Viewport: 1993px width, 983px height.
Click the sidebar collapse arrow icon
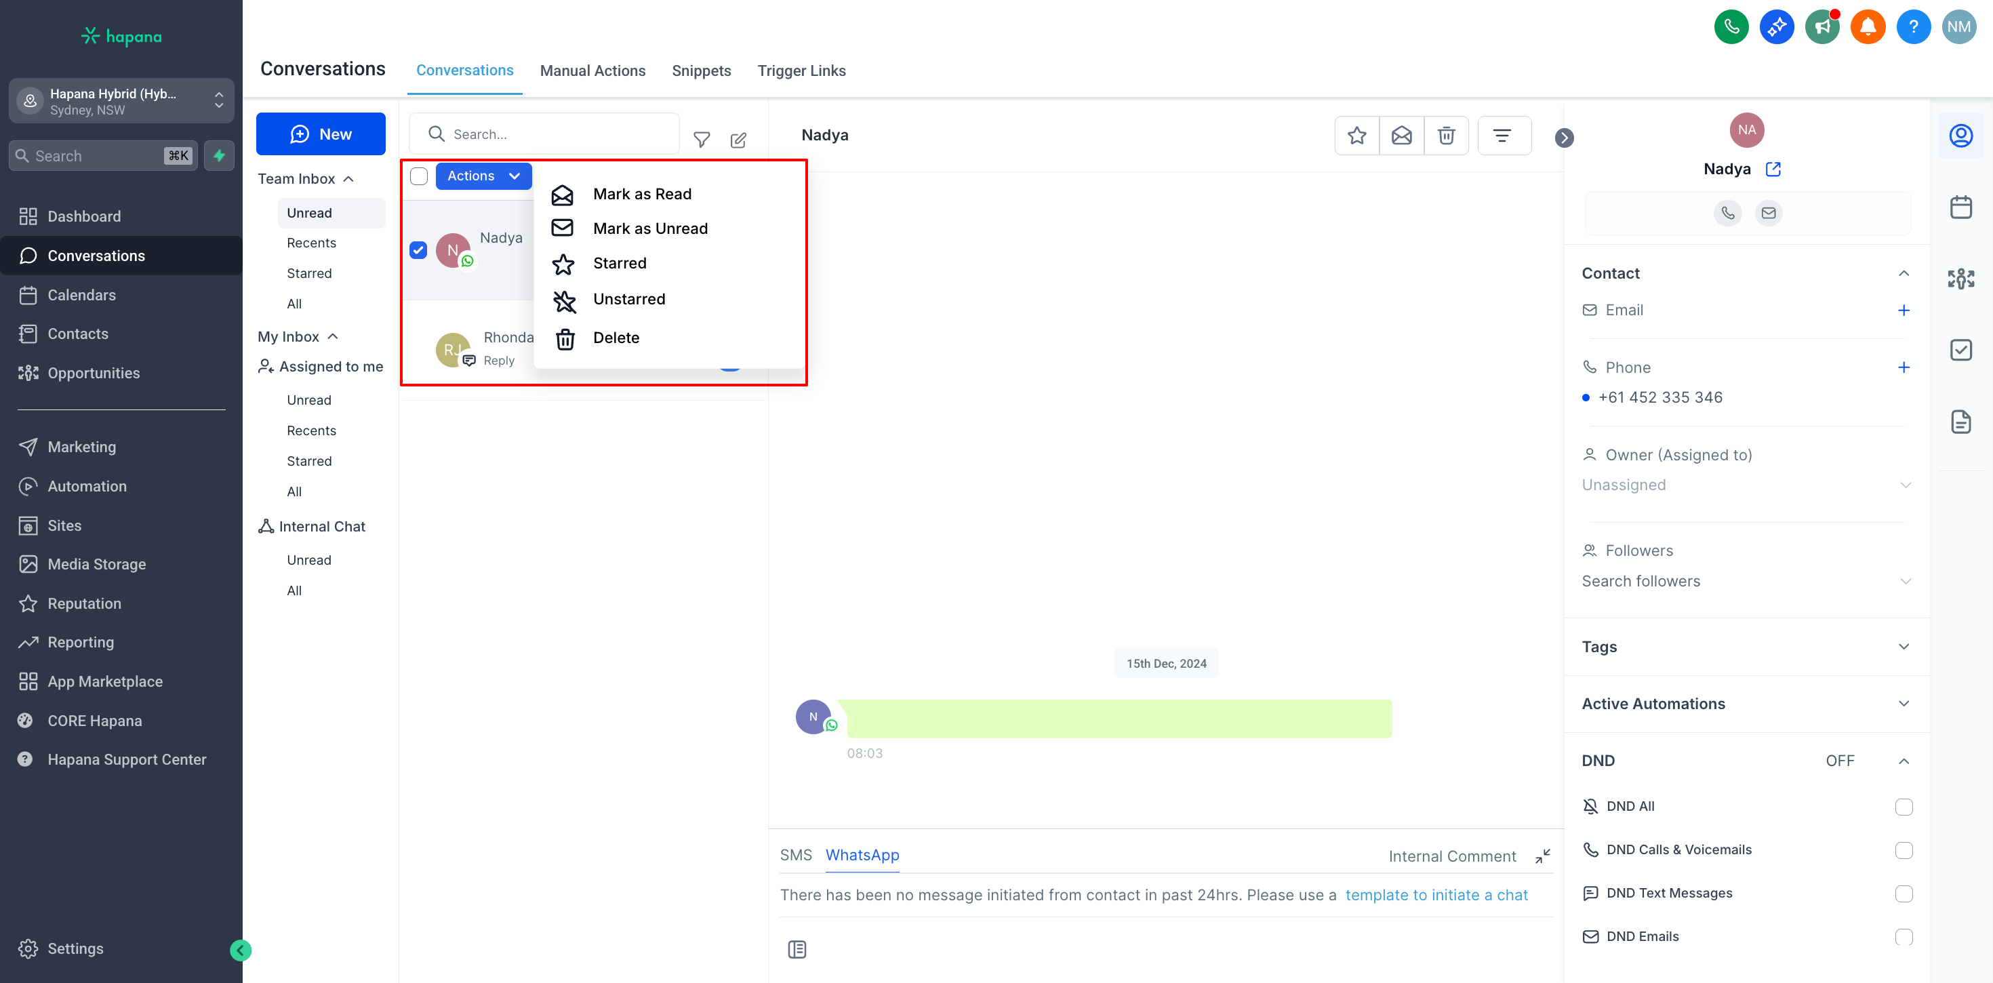241,950
